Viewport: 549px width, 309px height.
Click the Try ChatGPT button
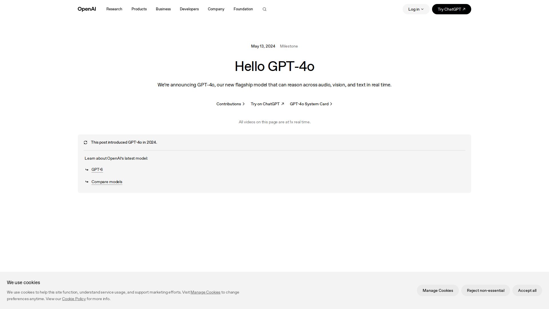[x=451, y=9]
